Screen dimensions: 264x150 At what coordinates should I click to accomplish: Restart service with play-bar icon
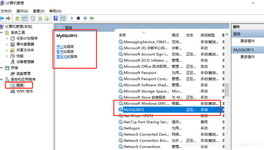92,18
